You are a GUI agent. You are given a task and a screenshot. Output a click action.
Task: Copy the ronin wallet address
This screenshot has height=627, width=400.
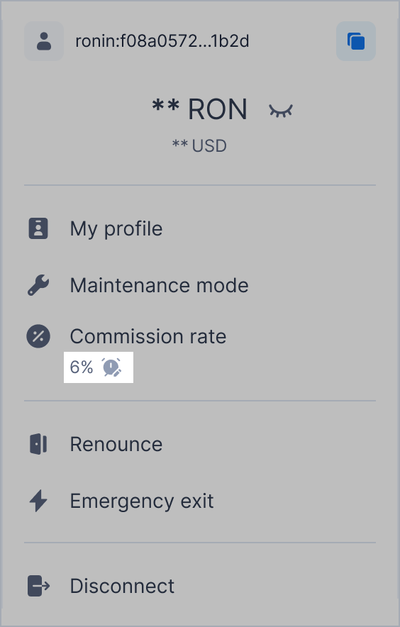coord(355,41)
